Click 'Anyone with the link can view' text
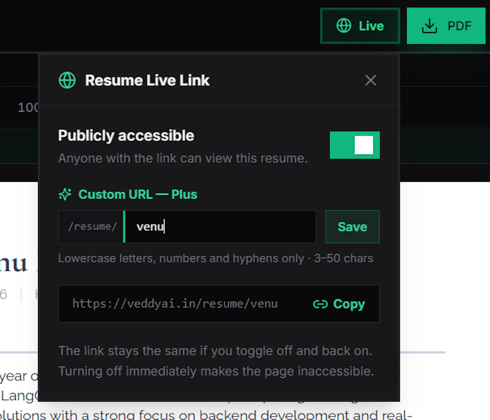This screenshot has width=490, height=420. pos(183,158)
